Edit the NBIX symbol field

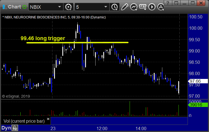pyautogui.click(x=43, y=7)
